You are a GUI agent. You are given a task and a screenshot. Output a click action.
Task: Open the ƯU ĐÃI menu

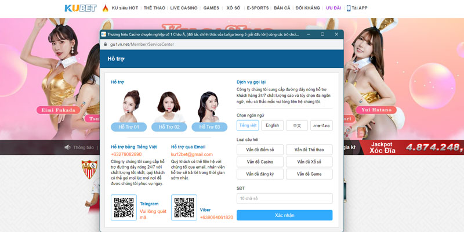(x=333, y=8)
